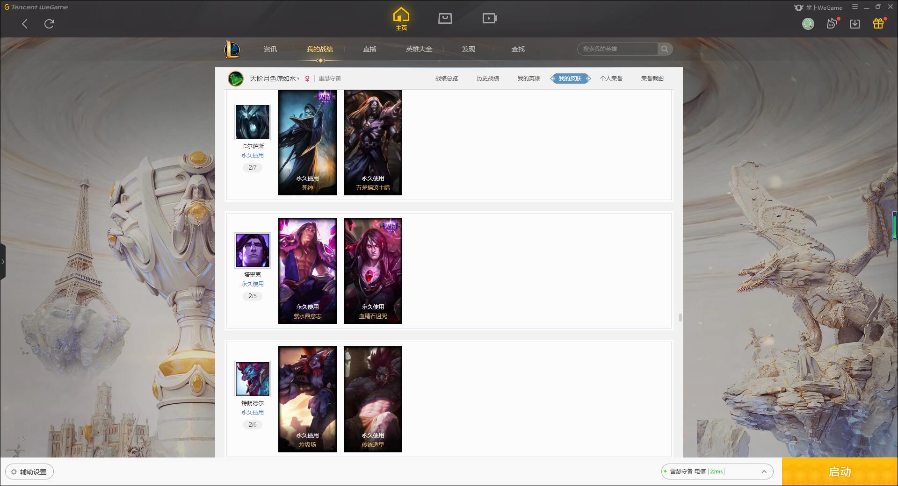Open the download manager icon
898x486 pixels.
(x=855, y=24)
